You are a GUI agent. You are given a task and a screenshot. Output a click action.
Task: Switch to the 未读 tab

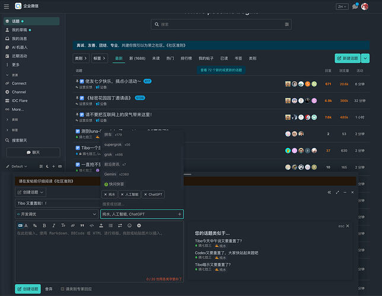[156, 59]
